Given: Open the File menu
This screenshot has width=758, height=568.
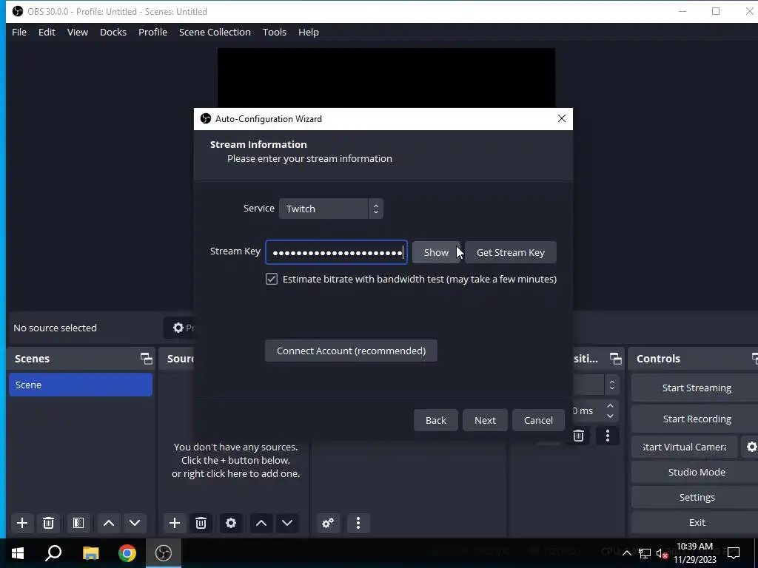Looking at the screenshot, I should pyautogui.click(x=19, y=32).
